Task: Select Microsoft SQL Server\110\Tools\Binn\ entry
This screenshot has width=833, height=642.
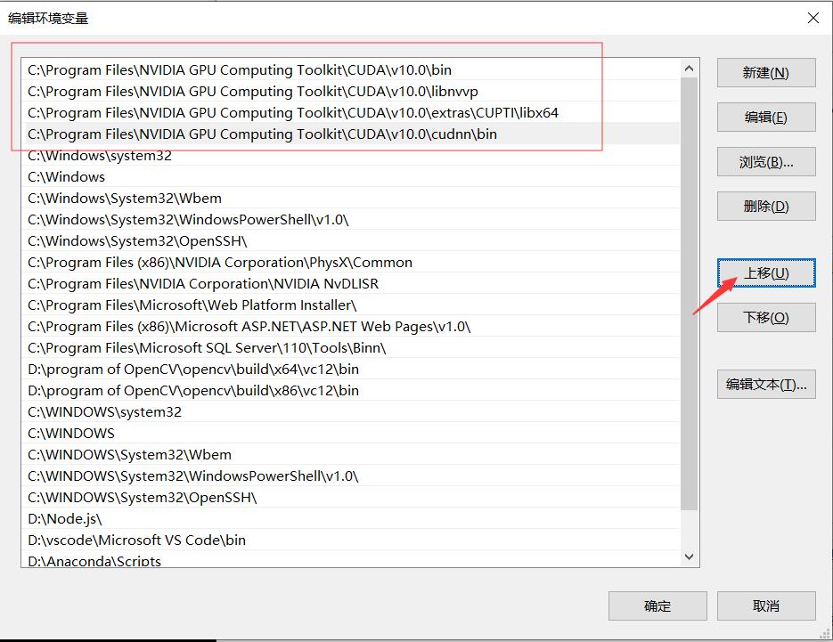Action: (x=351, y=347)
